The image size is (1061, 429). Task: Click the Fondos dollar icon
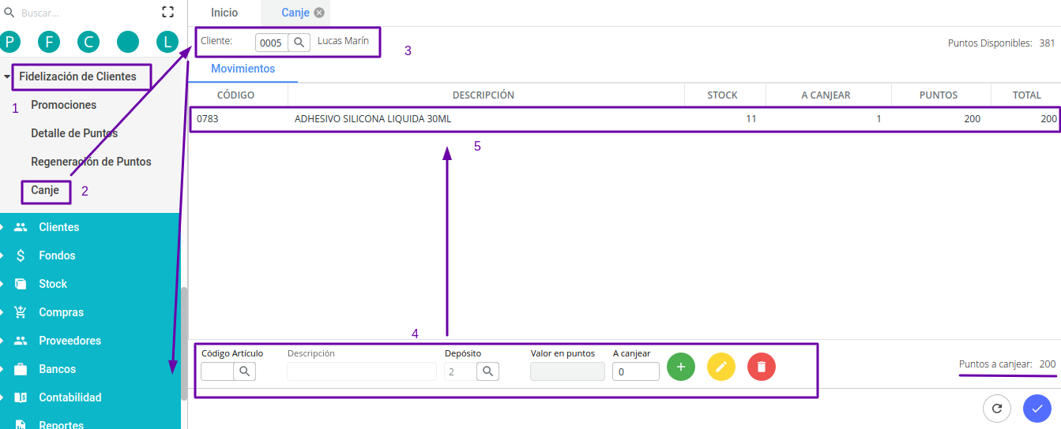click(x=21, y=256)
